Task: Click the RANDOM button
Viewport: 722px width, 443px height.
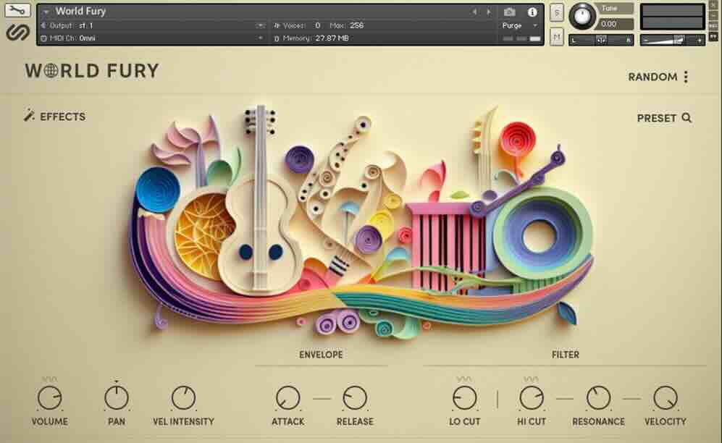Action: coord(652,77)
